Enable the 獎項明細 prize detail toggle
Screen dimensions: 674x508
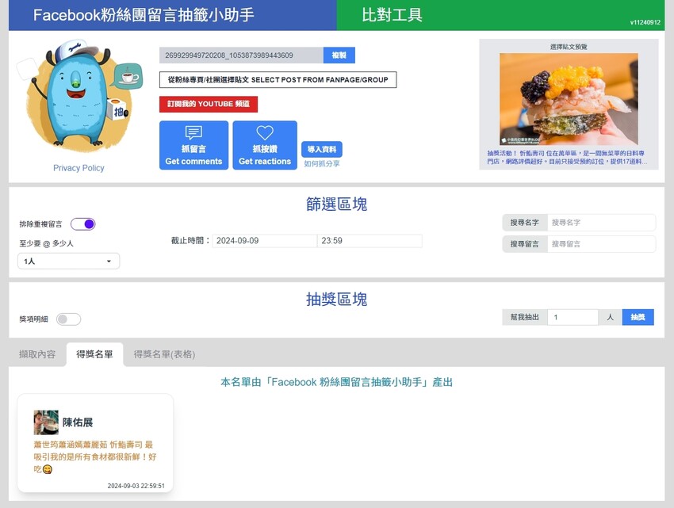[68, 319]
